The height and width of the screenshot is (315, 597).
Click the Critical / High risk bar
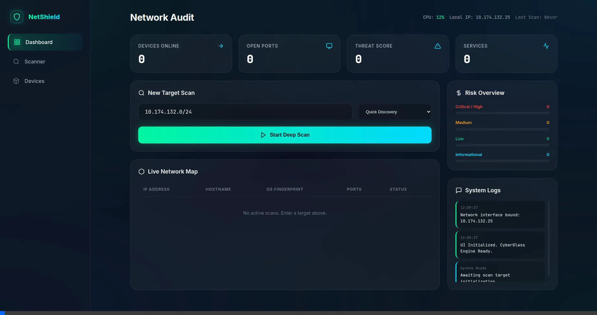click(502, 113)
